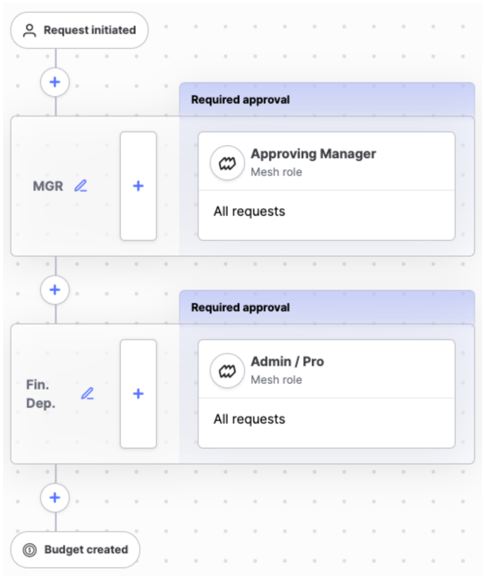Click the plus button below Request initiated
This screenshot has width=484, height=576.
(55, 82)
